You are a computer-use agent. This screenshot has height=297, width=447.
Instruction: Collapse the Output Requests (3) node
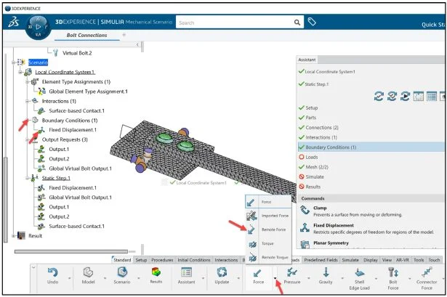(x=28, y=139)
